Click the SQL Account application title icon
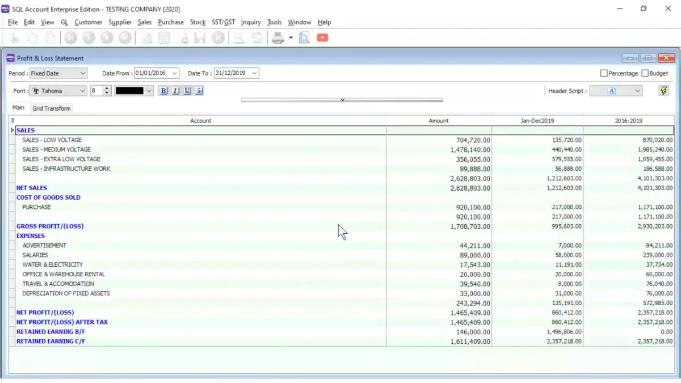This screenshot has width=681, height=383. coord(6,9)
